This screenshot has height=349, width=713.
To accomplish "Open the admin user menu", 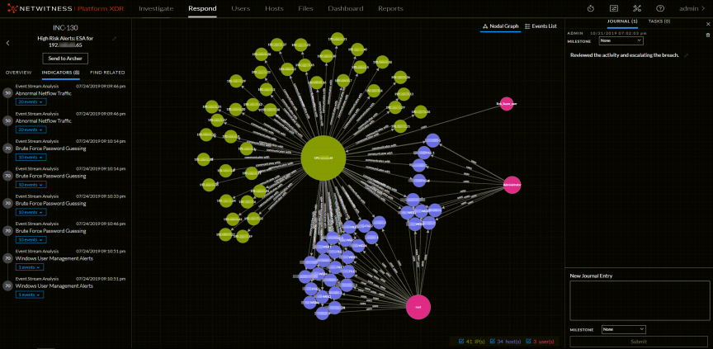I will (692, 8).
